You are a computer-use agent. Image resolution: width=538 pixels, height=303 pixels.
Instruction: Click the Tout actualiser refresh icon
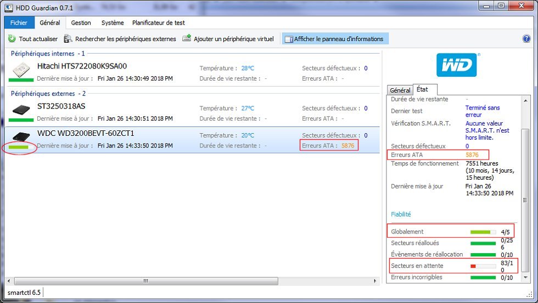tap(12, 39)
